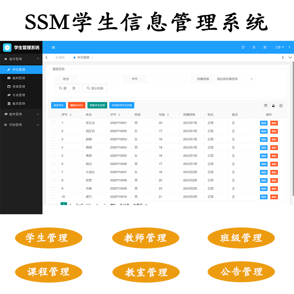The width and height of the screenshot is (294, 294).
Task: Click the clear-cache trash icon in header
Action: [x=254, y=47]
